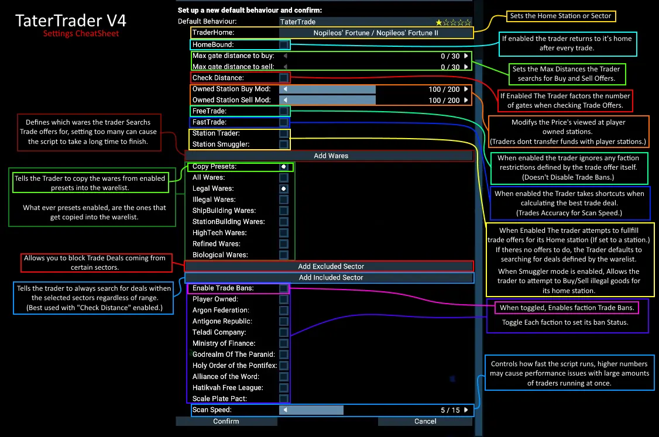Toggle the Check Distance checkbox

[x=284, y=78]
